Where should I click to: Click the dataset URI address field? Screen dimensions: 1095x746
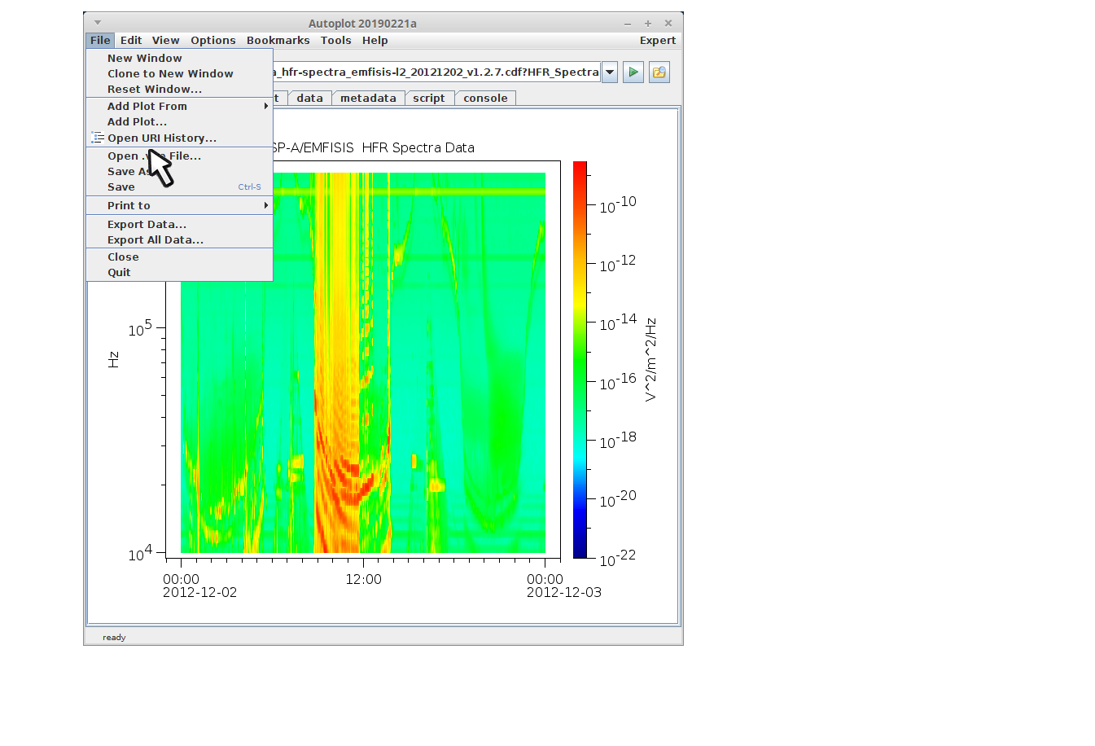pyautogui.click(x=436, y=72)
